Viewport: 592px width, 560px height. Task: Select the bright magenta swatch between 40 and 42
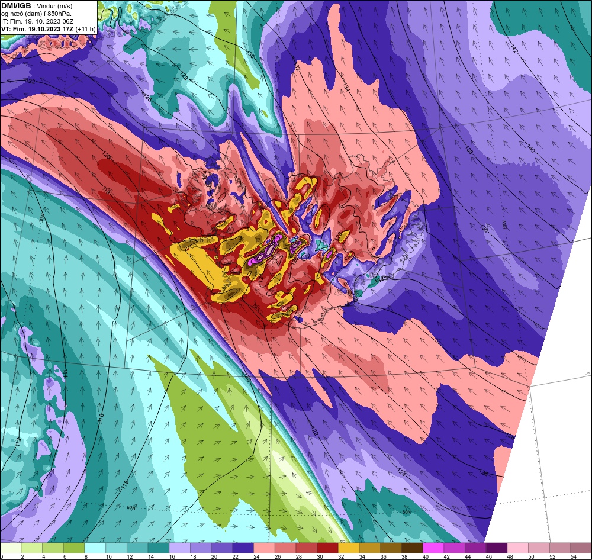pos(433,548)
